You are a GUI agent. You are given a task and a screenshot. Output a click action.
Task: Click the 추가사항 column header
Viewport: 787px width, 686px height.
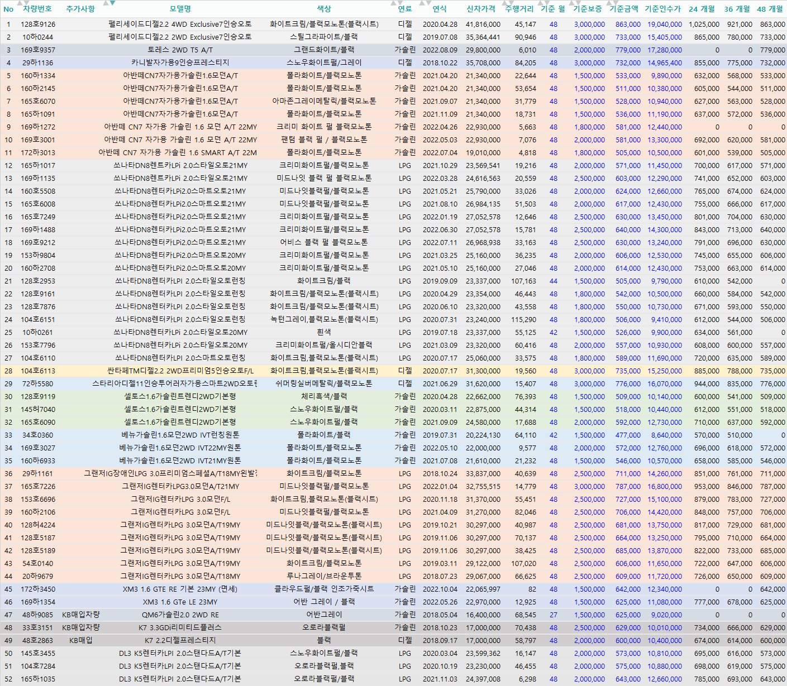(x=80, y=9)
